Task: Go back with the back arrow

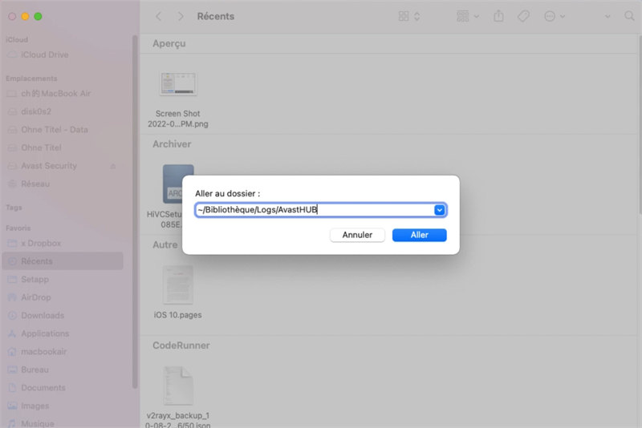Action: tap(158, 16)
